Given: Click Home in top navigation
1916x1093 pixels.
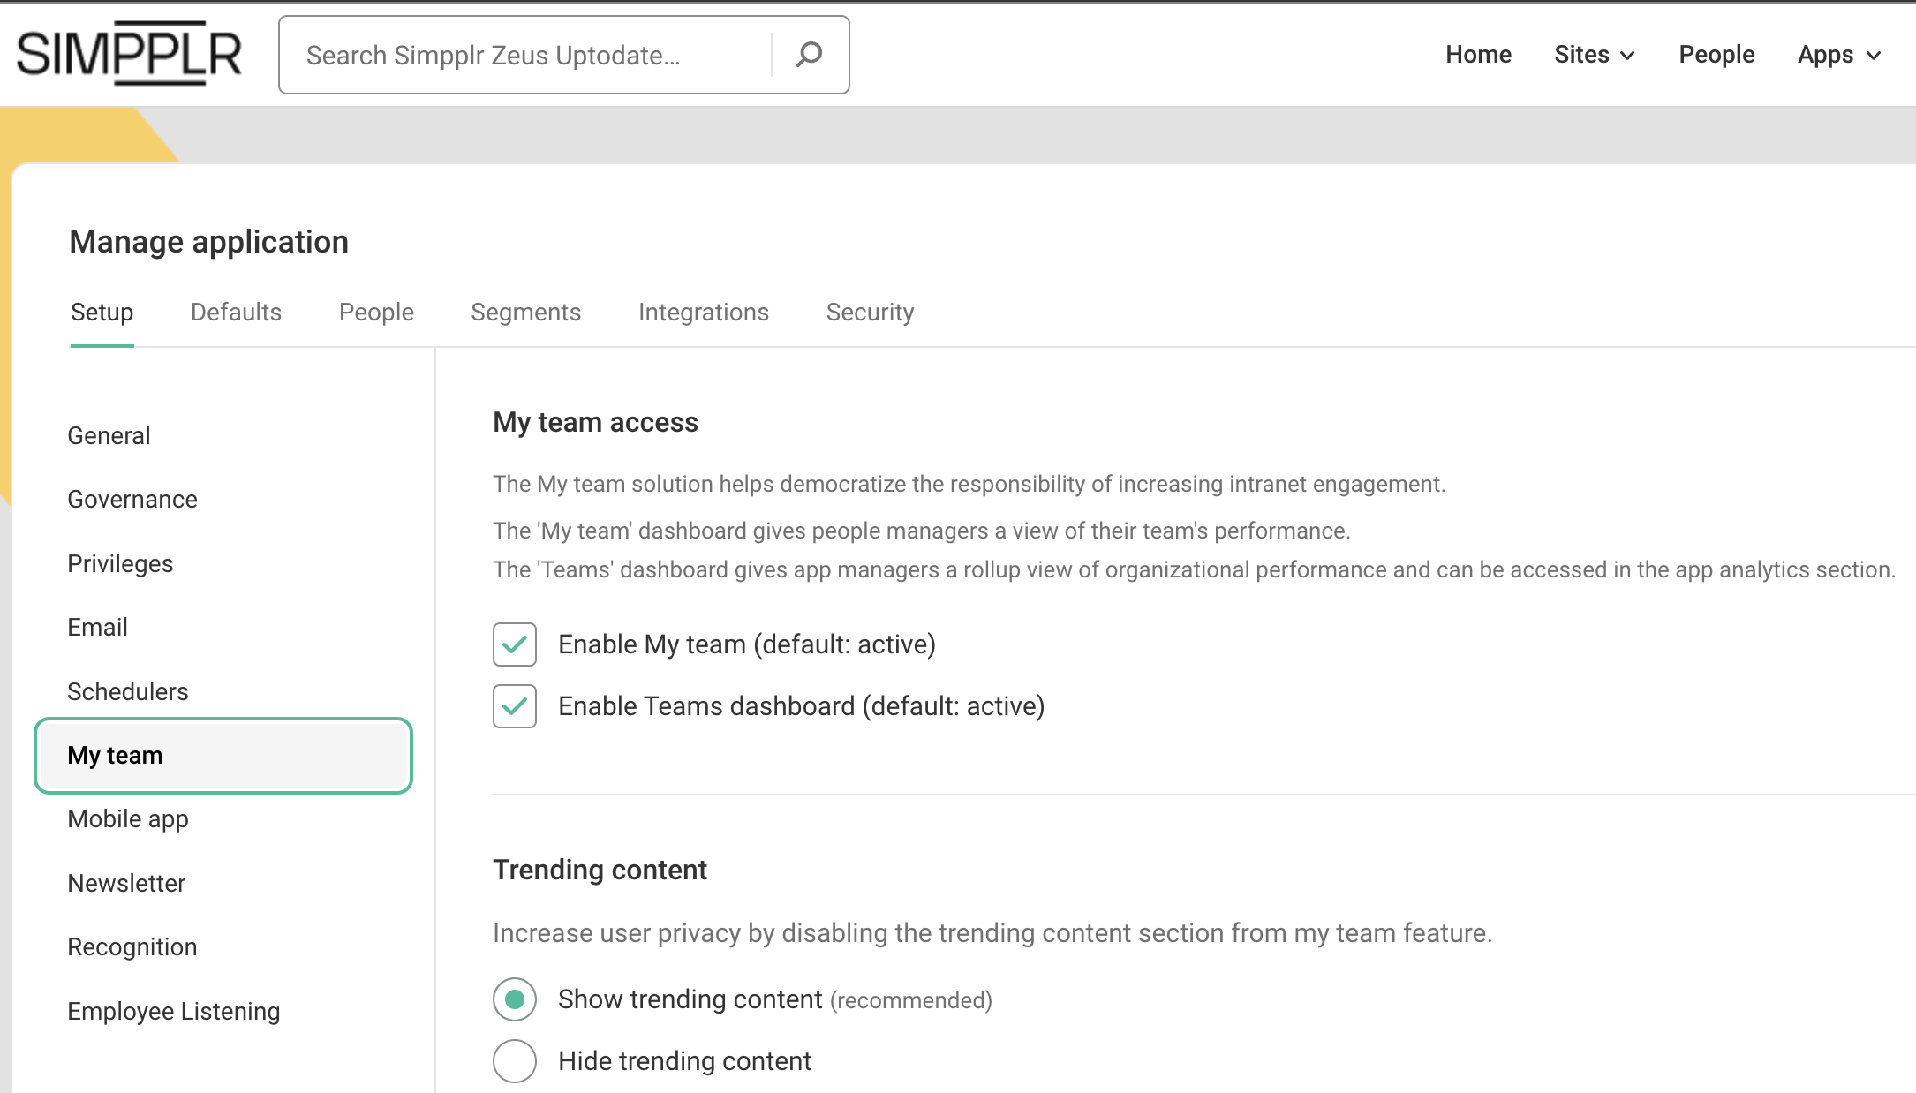Looking at the screenshot, I should pyautogui.click(x=1478, y=55).
